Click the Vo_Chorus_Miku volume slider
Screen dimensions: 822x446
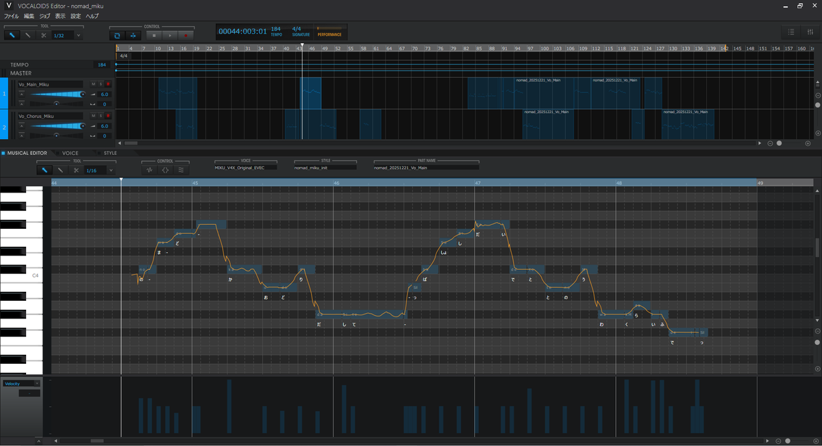coord(56,126)
